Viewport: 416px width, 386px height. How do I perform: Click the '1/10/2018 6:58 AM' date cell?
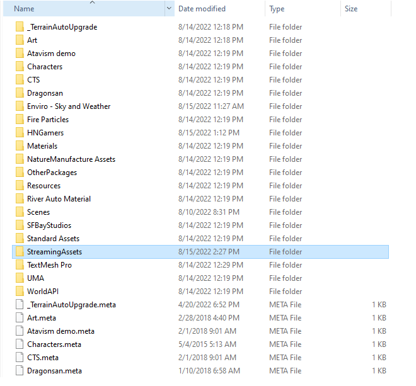pos(209,371)
